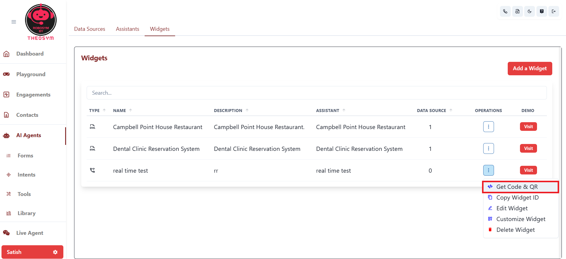Click the copy icon beside Copy Widget ID

[x=490, y=197]
